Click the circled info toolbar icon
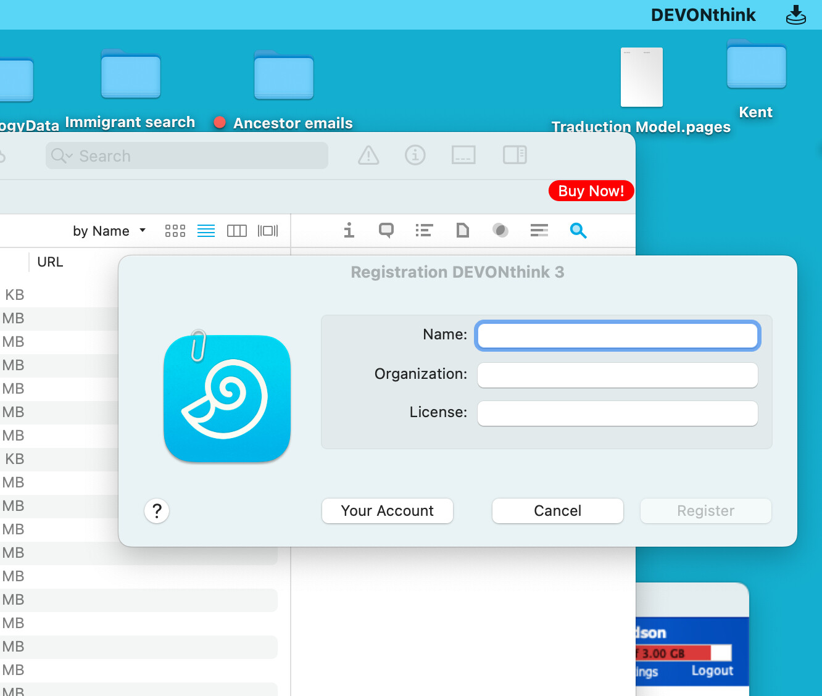Viewport: 822px width, 696px height. pyautogui.click(x=415, y=155)
